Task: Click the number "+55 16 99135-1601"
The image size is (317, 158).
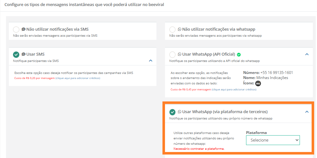Action: [276, 73]
